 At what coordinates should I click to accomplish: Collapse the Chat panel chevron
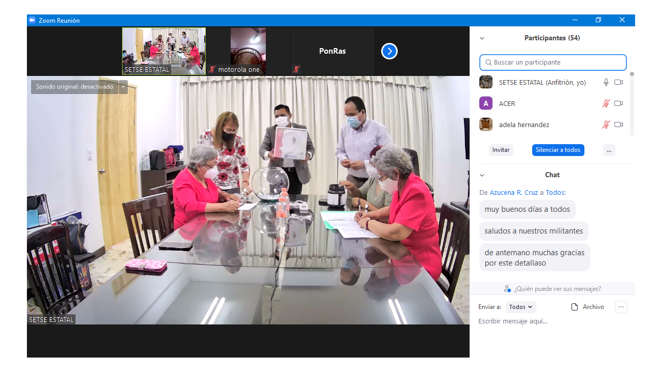[x=482, y=175]
